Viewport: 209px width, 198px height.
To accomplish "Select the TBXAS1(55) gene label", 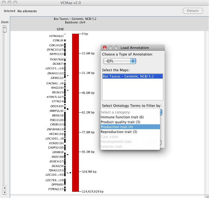I will (56, 170).
